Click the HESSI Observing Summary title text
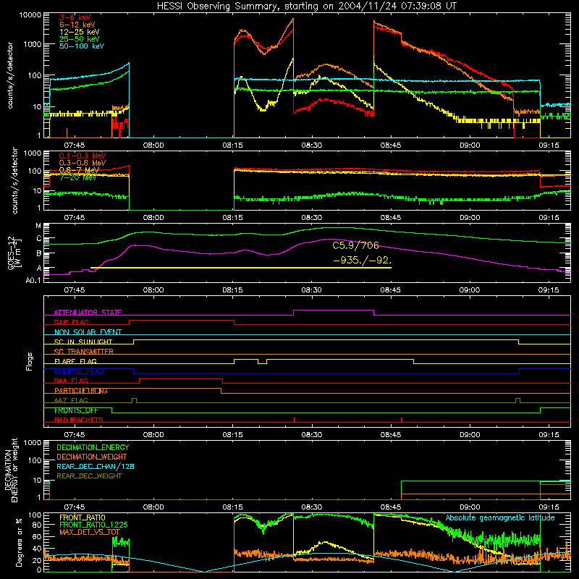 pyautogui.click(x=306, y=7)
